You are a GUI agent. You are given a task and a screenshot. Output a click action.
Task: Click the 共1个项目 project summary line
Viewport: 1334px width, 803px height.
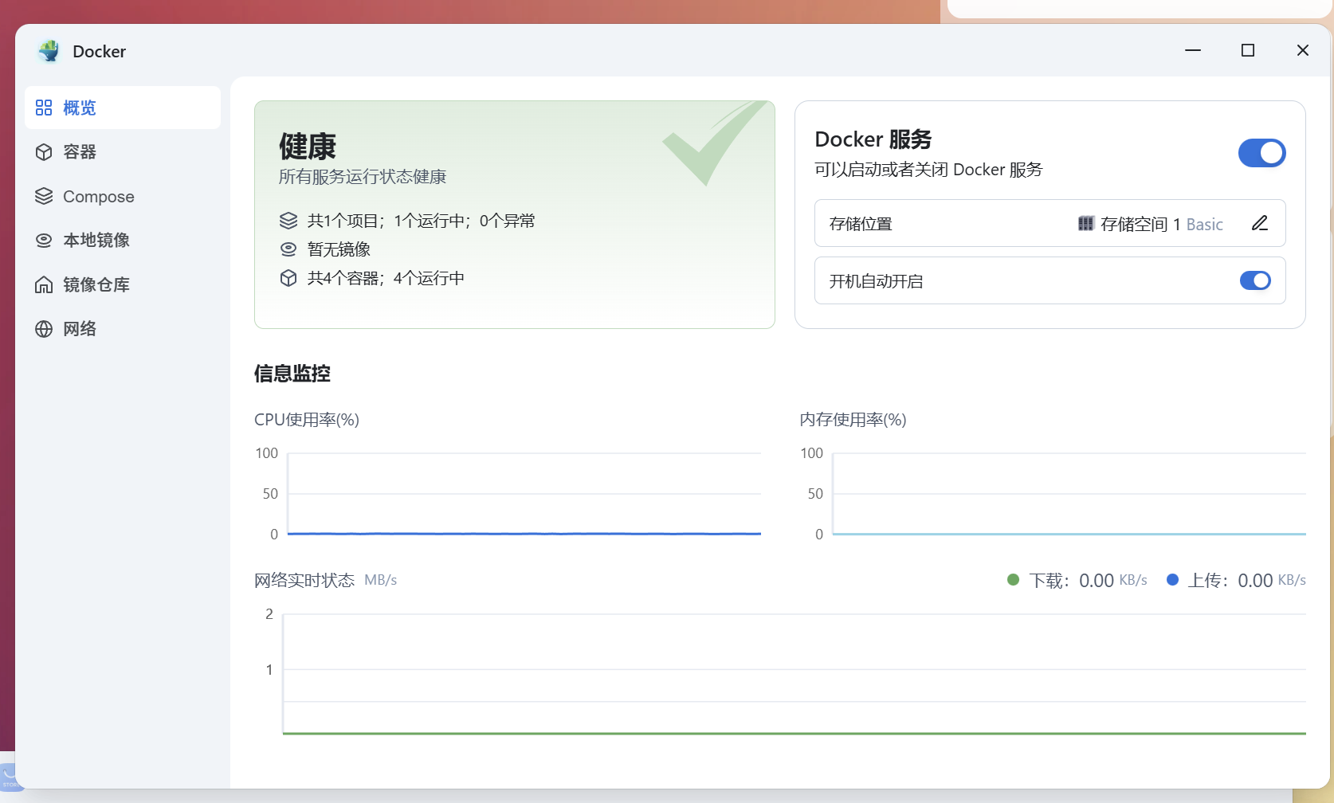pyautogui.click(x=422, y=221)
